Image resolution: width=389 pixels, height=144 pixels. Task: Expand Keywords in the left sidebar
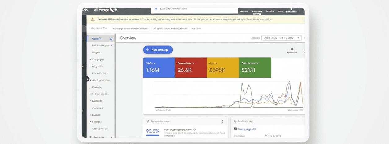97,101
